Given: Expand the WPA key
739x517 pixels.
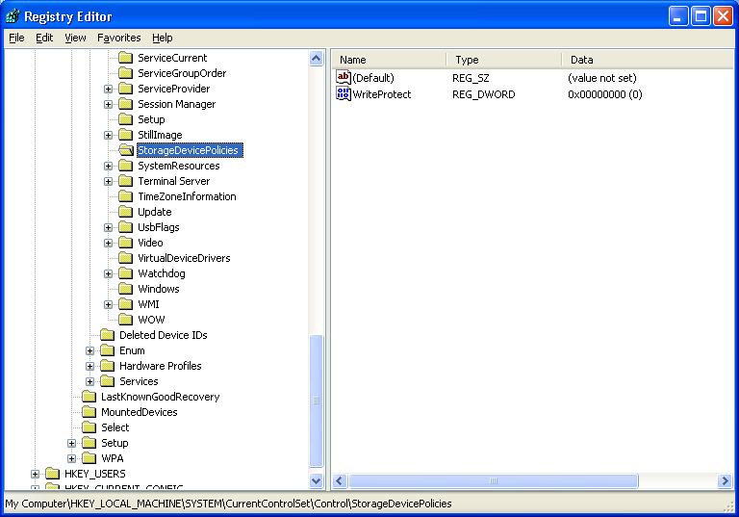Looking at the screenshot, I should (71, 458).
